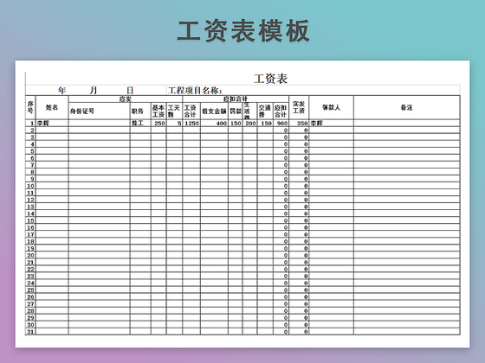485x363 pixels.
Task: Select the '领款人' column header
Action: tap(331, 107)
